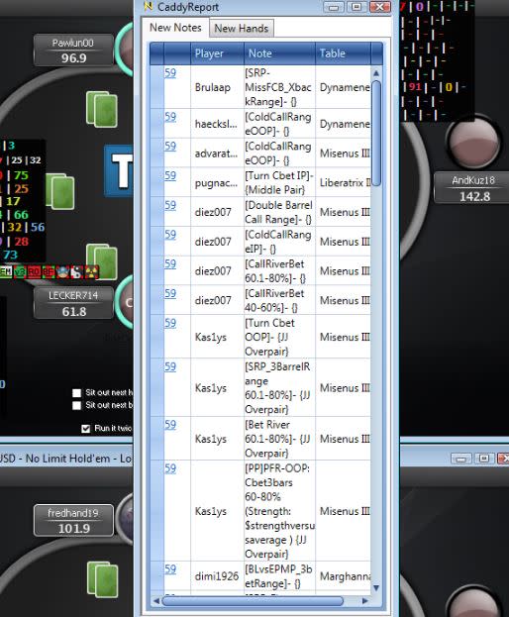Select the Brulaap player cell
The height and width of the screenshot is (617, 509).
(x=217, y=87)
